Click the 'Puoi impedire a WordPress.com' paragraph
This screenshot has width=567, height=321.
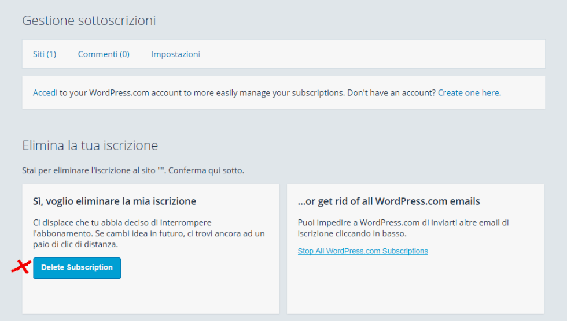[x=403, y=228]
